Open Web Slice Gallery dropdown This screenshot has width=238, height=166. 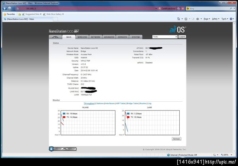[x=54, y=14]
